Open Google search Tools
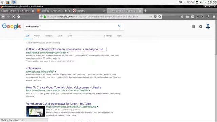This screenshot has width=217, height=122. 119,36
